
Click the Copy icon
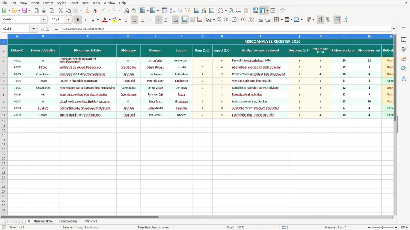pos(68,11)
